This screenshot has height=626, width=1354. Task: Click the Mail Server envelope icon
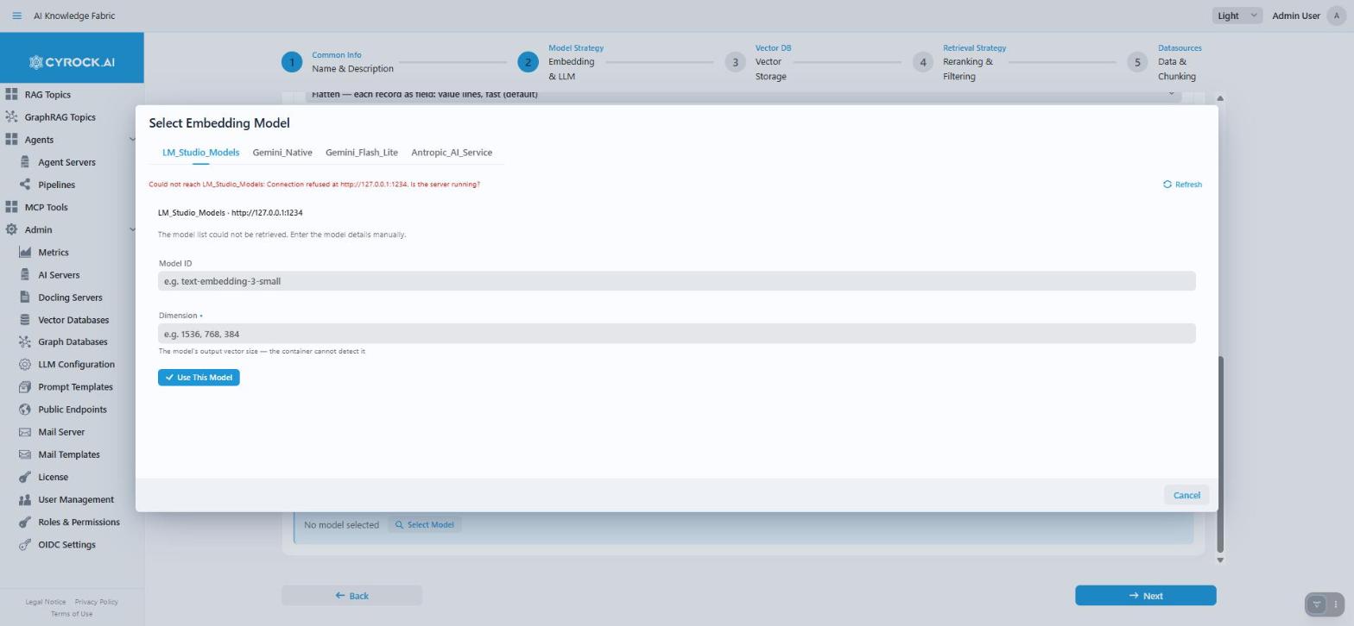(x=25, y=432)
